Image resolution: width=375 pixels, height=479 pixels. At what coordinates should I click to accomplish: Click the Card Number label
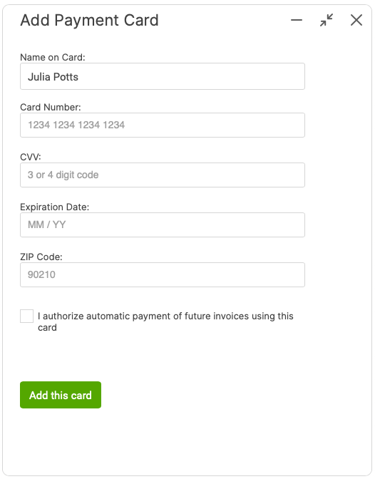[51, 107]
